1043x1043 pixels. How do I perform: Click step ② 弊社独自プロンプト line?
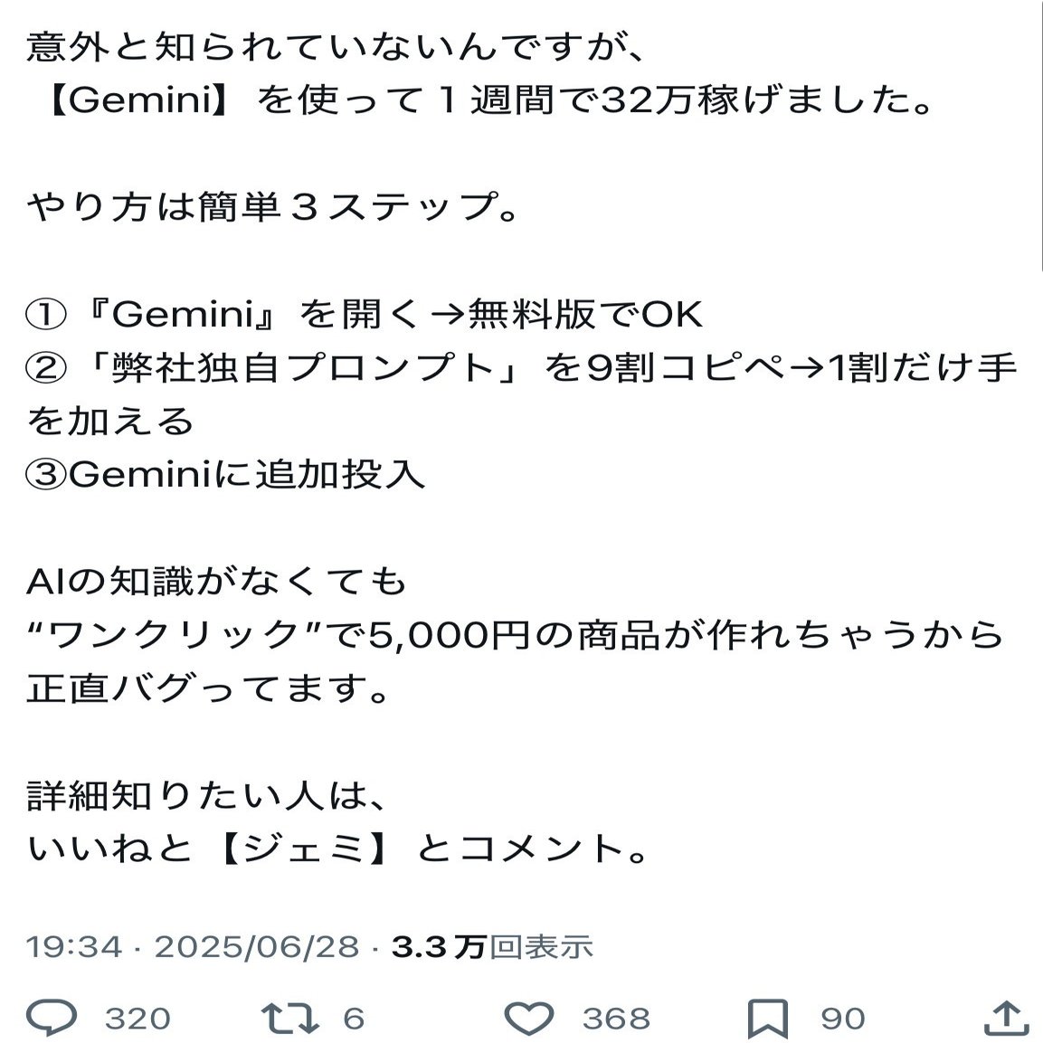(x=520, y=368)
